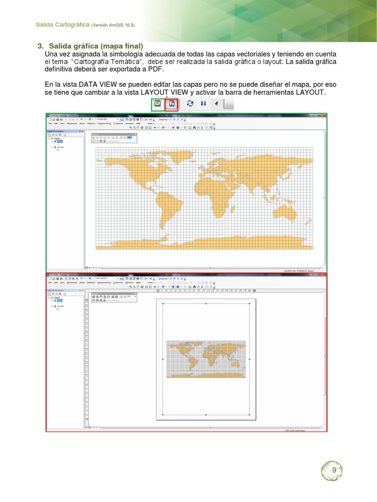
Task: Open the Help menu in the lower ArcMap window
Action: click(138, 283)
